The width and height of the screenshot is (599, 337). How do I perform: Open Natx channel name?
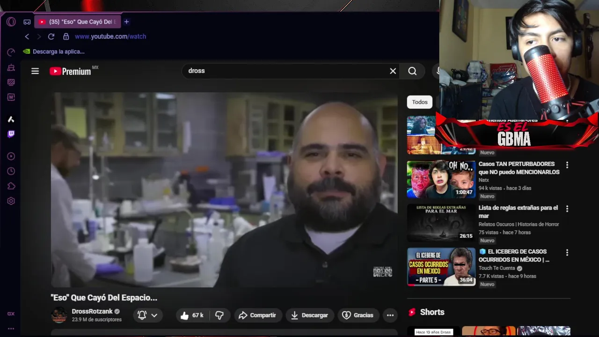[x=483, y=180]
